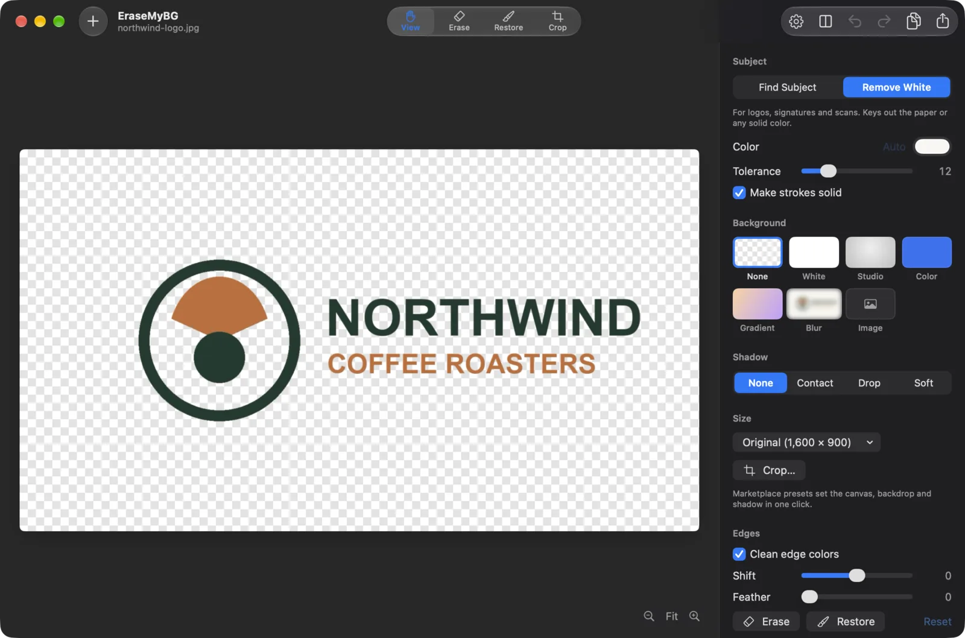This screenshot has width=965, height=638.
Task: Open the share export icon
Action: [943, 21]
